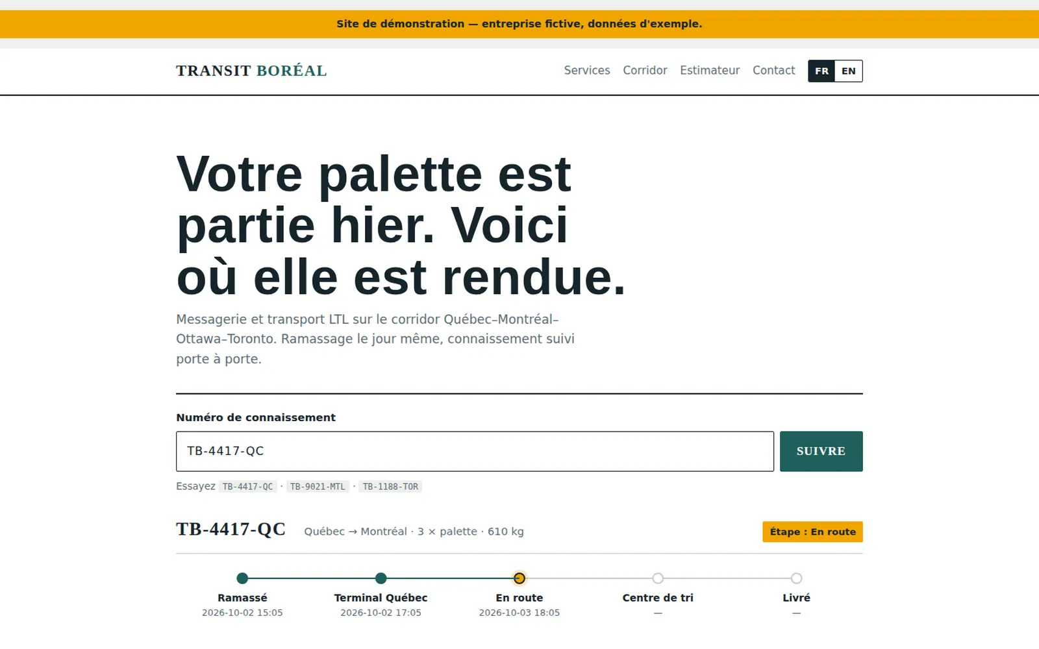
Task: Try the sample number TB-1188-TOR chip
Action: coord(390,487)
